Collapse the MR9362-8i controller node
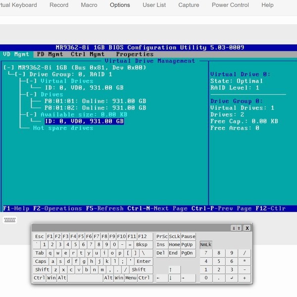The height and width of the screenshot is (297, 297). (x=9, y=68)
